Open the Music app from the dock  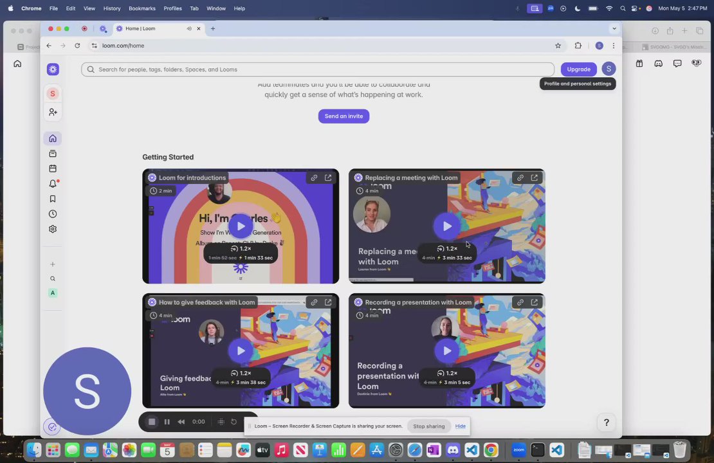(x=281, y=450)
